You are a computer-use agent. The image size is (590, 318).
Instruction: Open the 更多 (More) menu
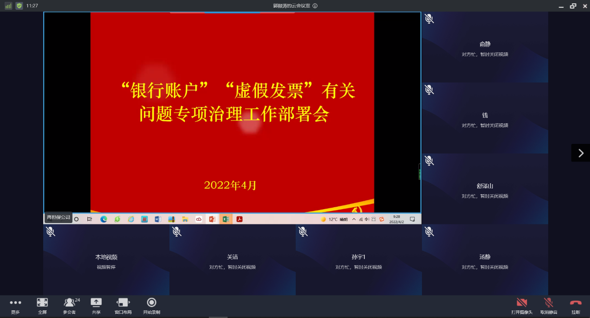(x=15, y=306)
